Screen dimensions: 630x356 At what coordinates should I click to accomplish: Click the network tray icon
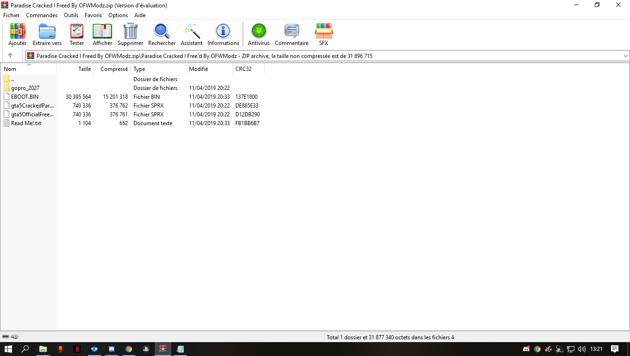tap(571, 349)
